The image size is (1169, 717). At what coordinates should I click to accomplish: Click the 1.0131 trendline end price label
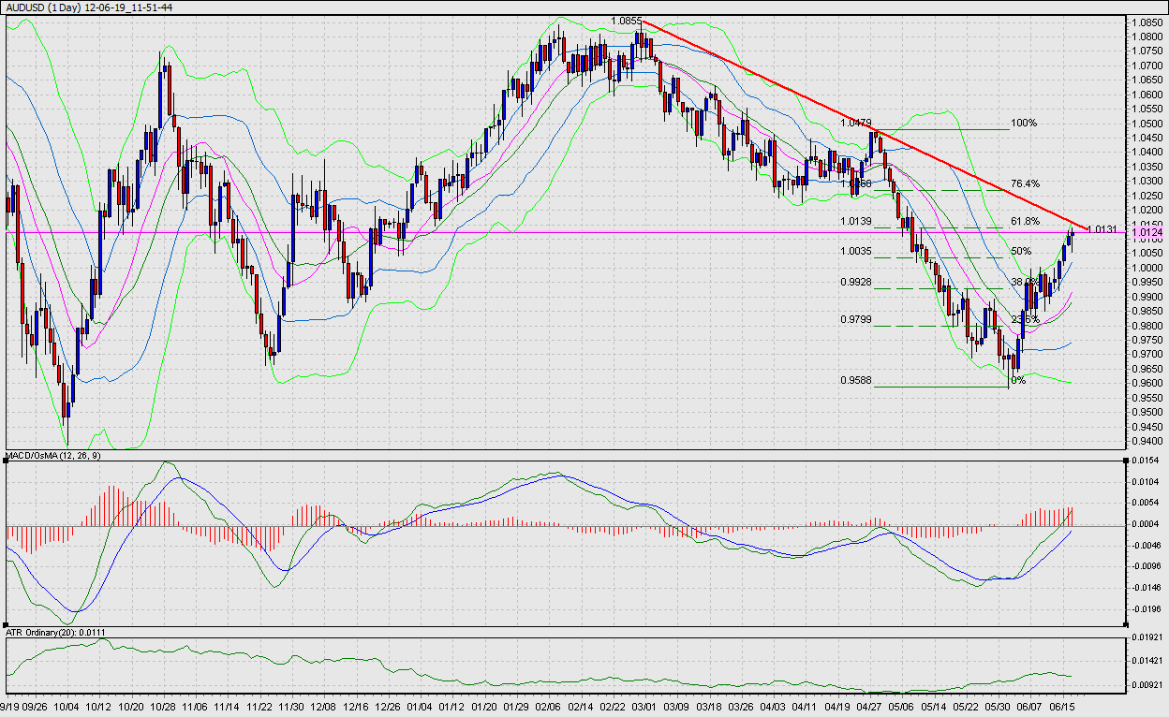pyautogui.click(x=1102, y=228)
